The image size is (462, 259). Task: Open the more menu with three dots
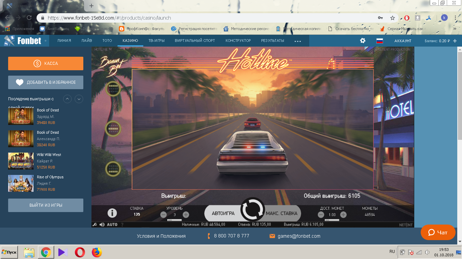pos(298,41)
